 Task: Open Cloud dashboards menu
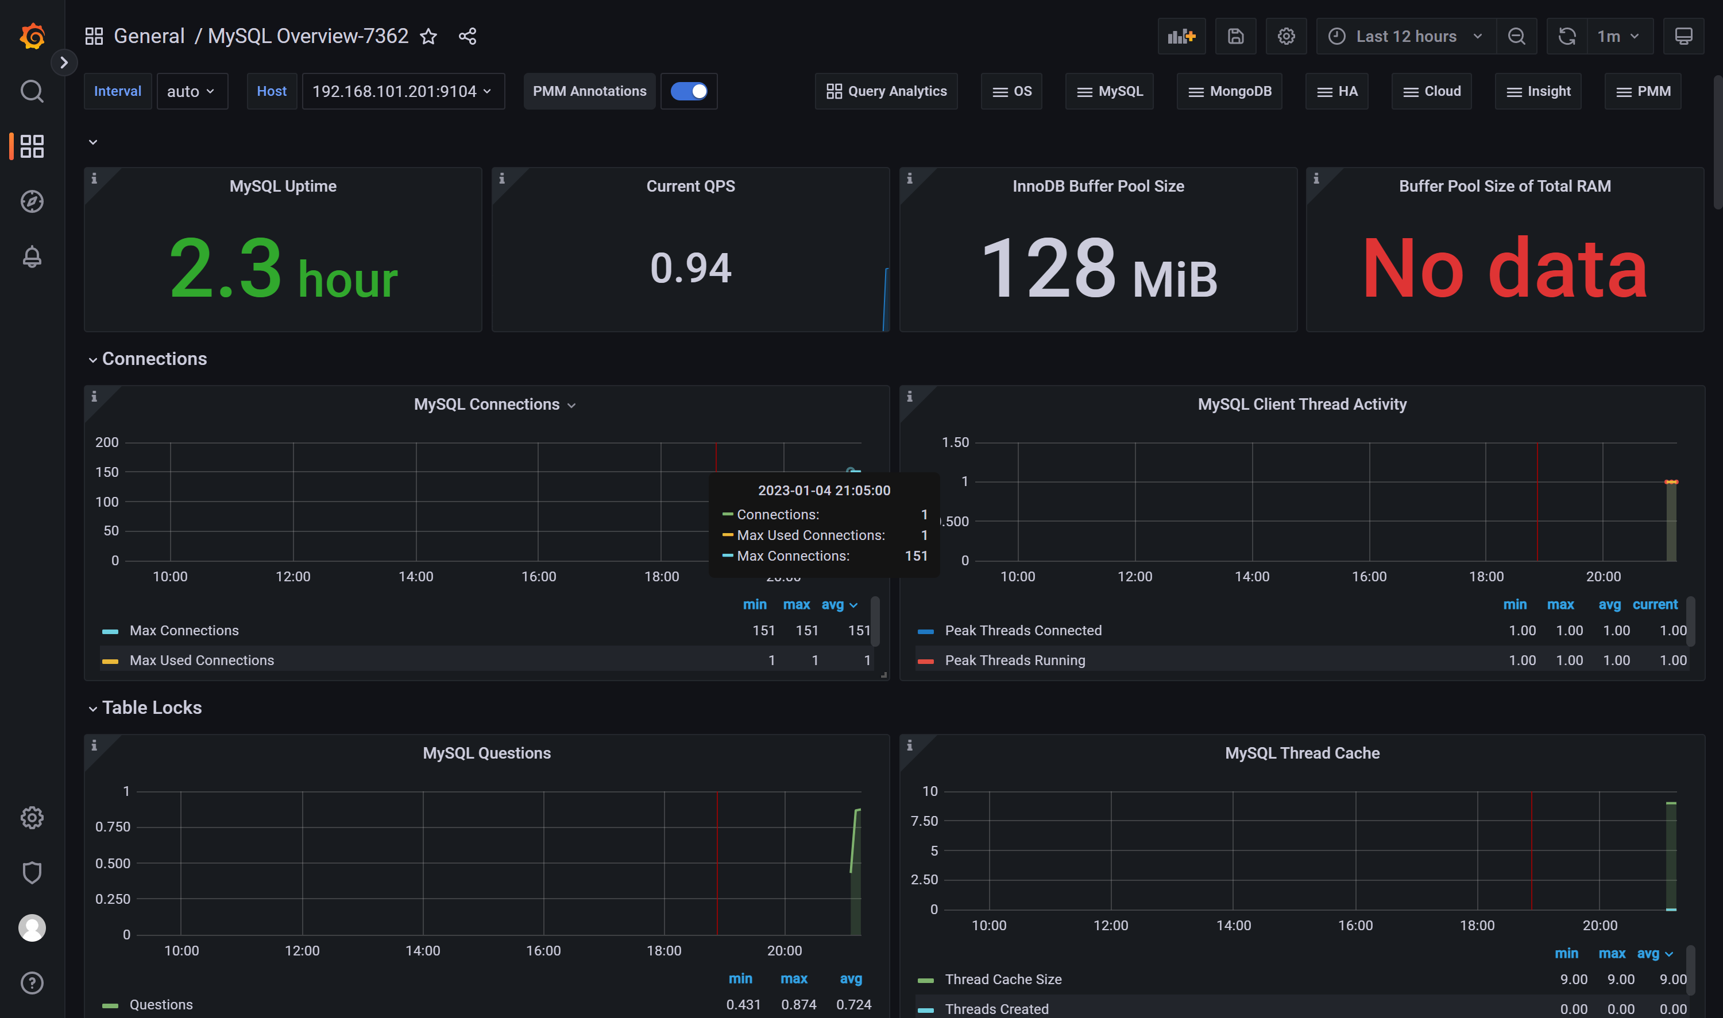point(1431,91)
